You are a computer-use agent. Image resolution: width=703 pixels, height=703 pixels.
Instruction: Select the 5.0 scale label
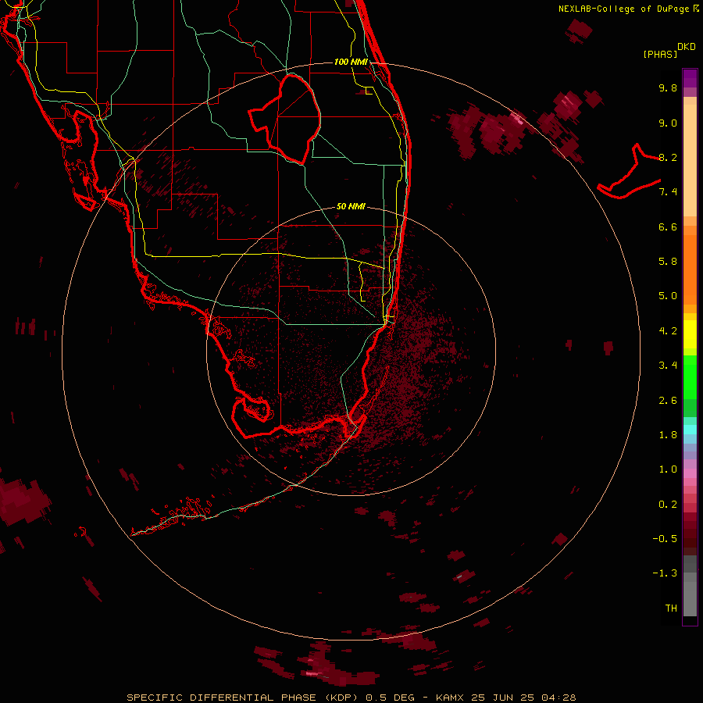point(668,296)
